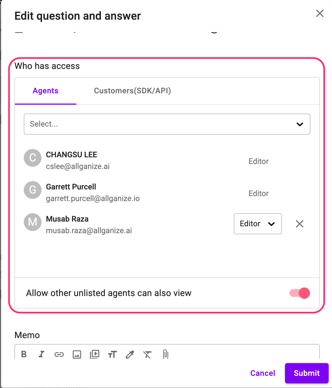Switch to the Agents tab
332x388 pixels.
click(x=45, y=91)
